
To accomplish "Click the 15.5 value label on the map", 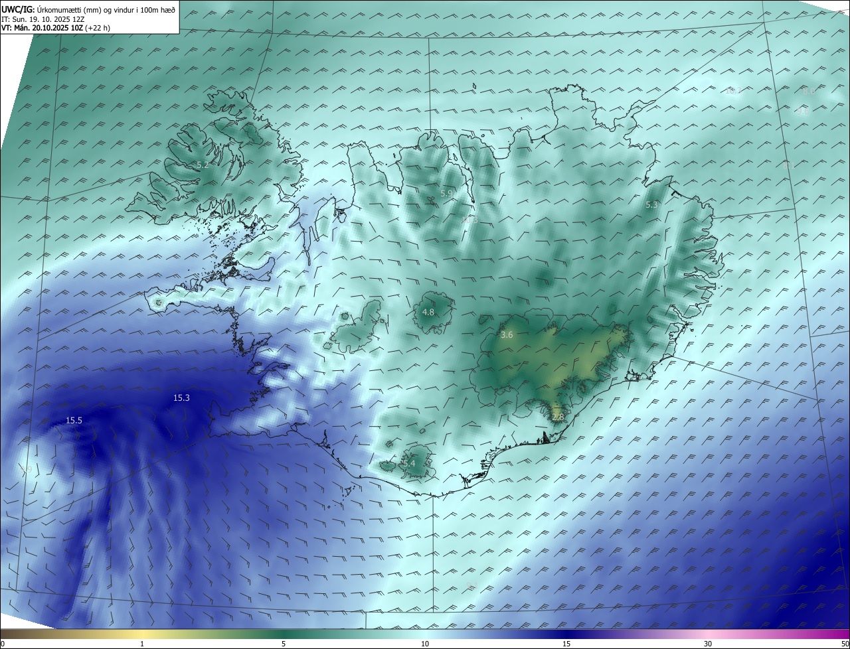I will (x=74, y=421).
